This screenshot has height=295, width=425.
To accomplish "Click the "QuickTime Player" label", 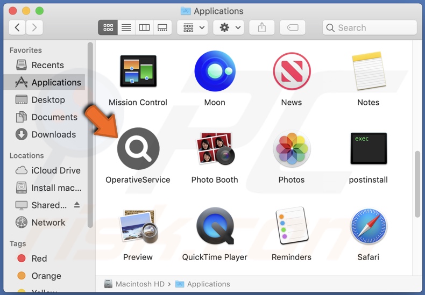I will point(215,257).
